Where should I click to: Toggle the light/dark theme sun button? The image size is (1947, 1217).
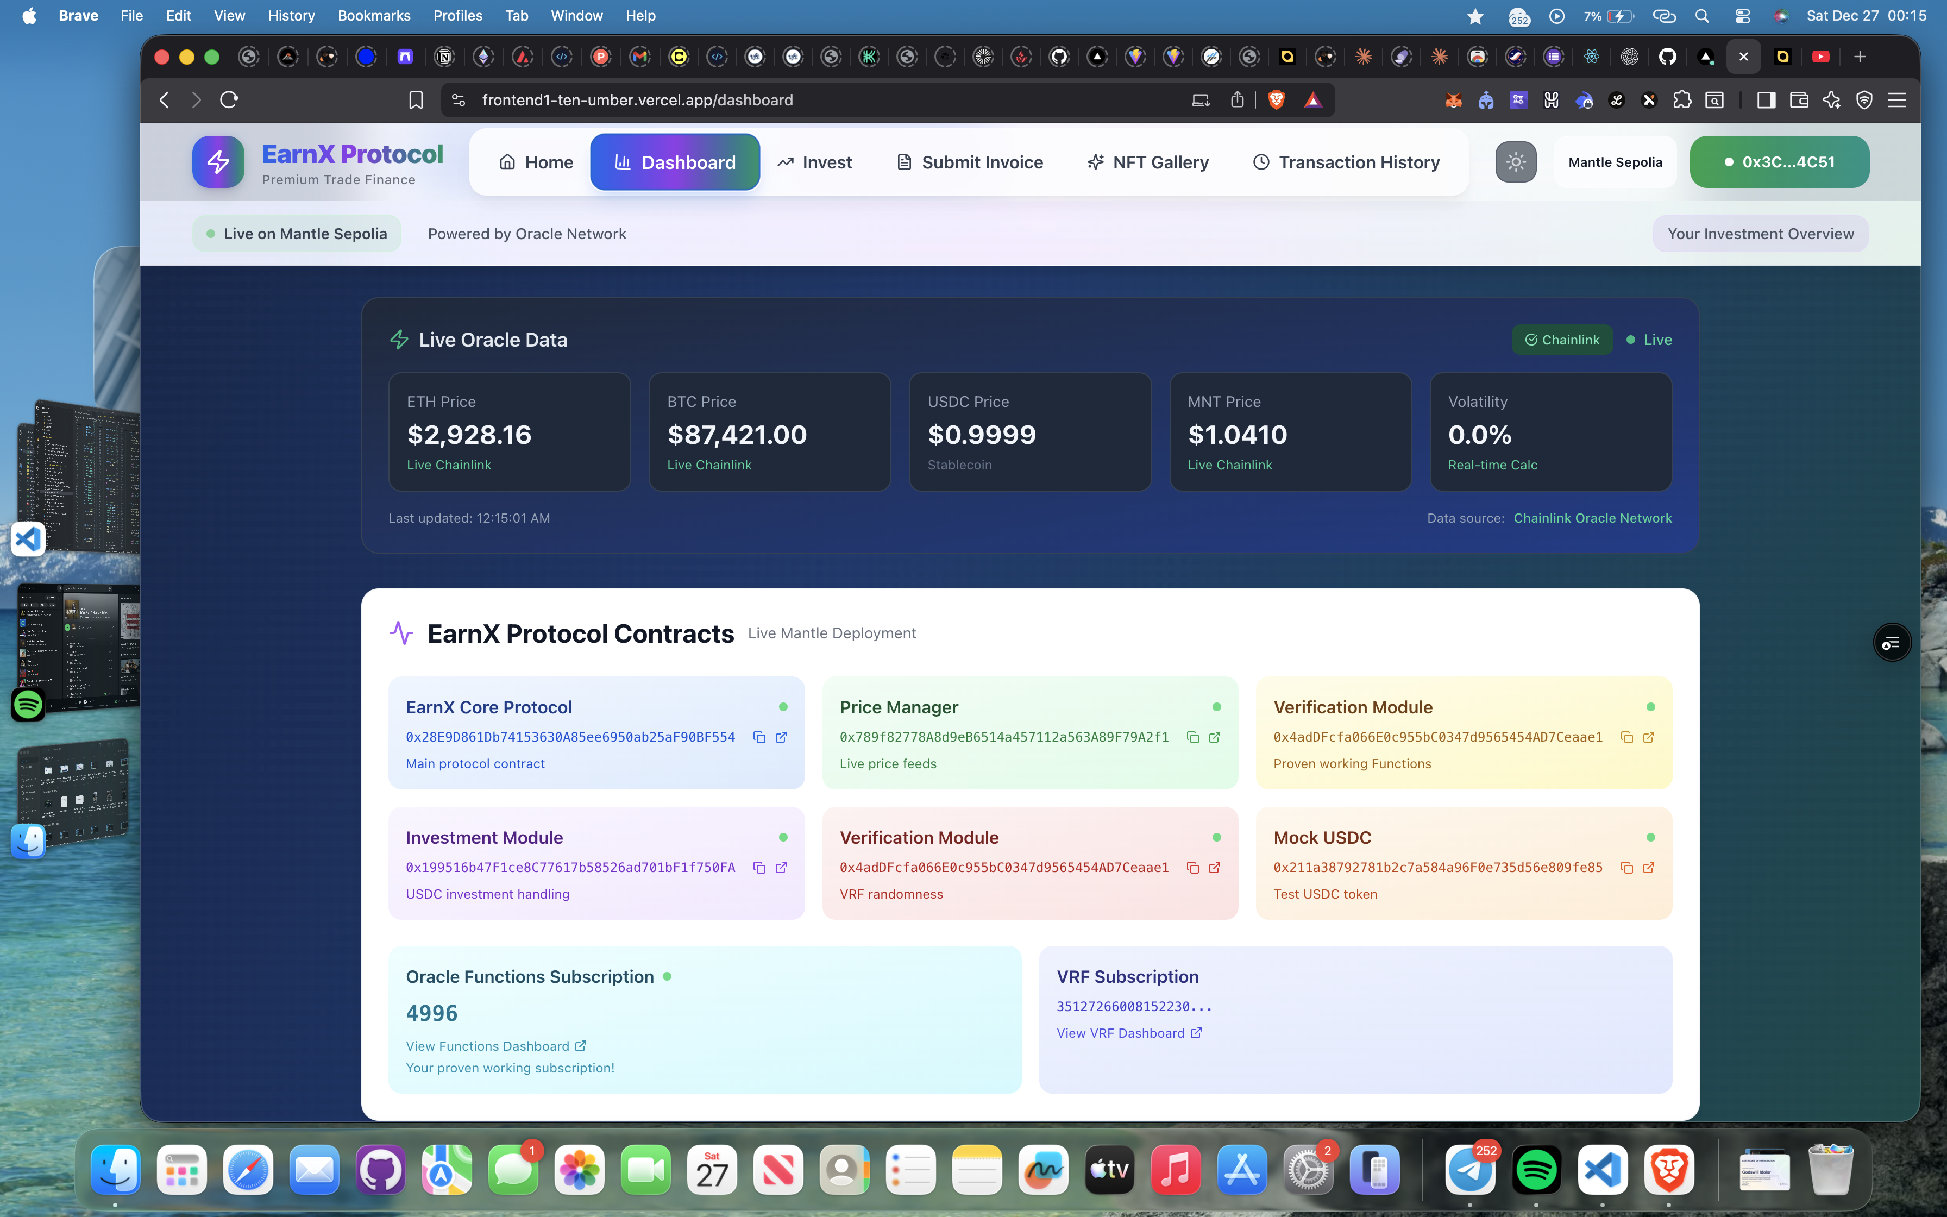pos(1516,162)
